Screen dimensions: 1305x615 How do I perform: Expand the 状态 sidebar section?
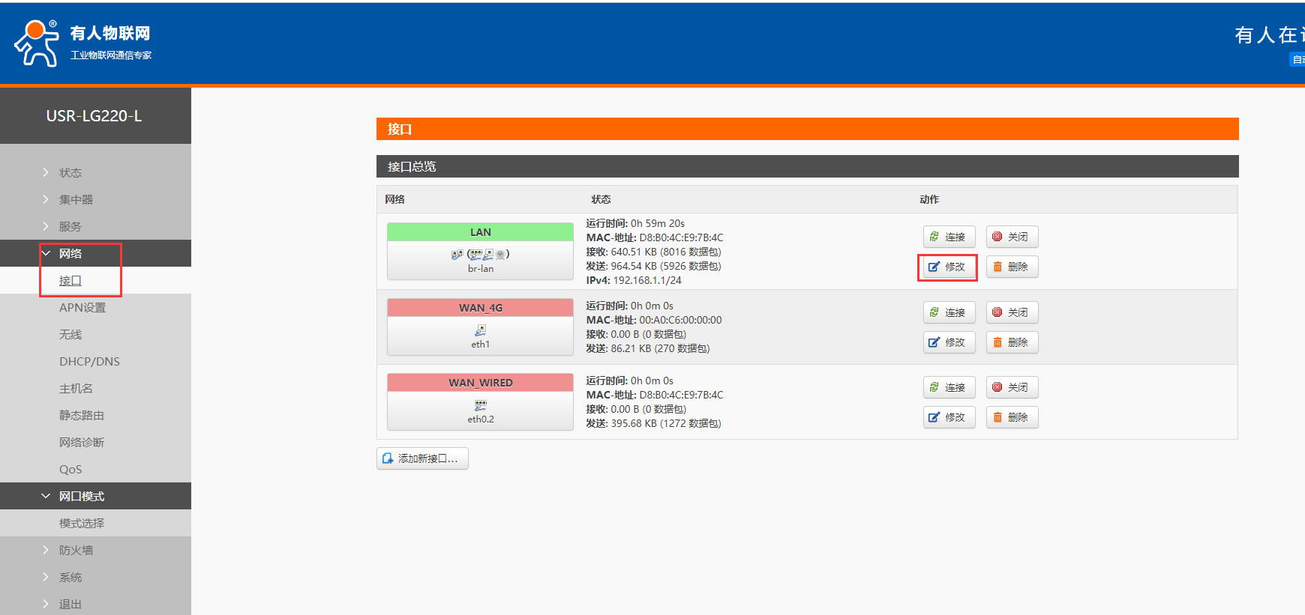70,173
